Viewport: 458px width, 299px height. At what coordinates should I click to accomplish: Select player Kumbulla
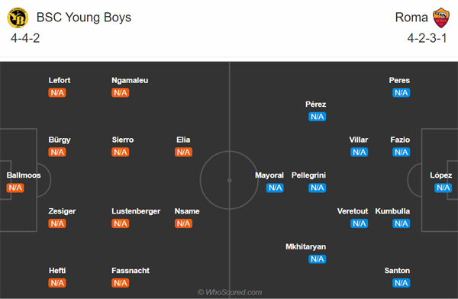pyautogui.click(x=392, y=211)
